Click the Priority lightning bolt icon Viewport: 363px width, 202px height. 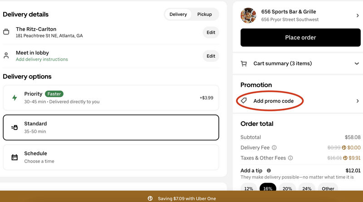click(15, 97)
